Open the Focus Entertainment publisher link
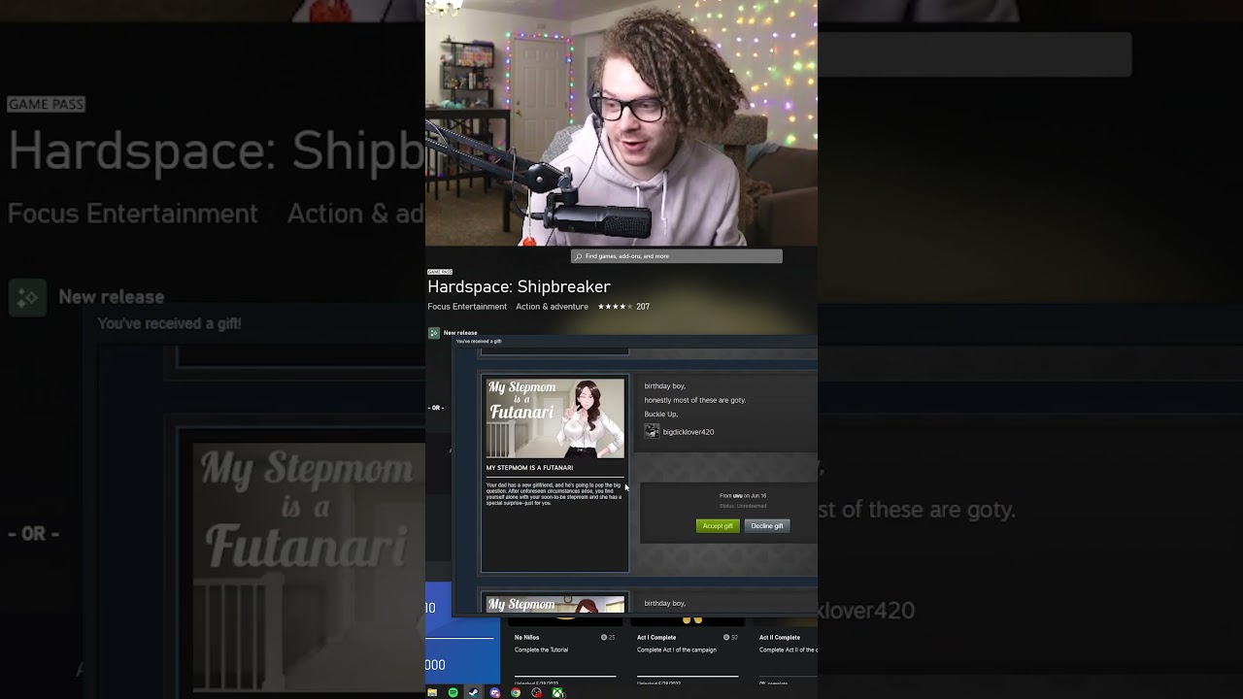The width and height of the screenshot is (1243, 699). [x=467, y=307]
